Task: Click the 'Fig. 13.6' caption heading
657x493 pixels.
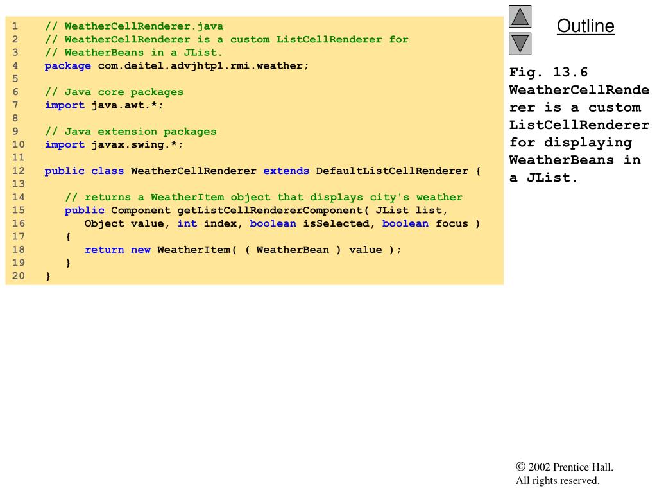Action: (x=549, y=72)
